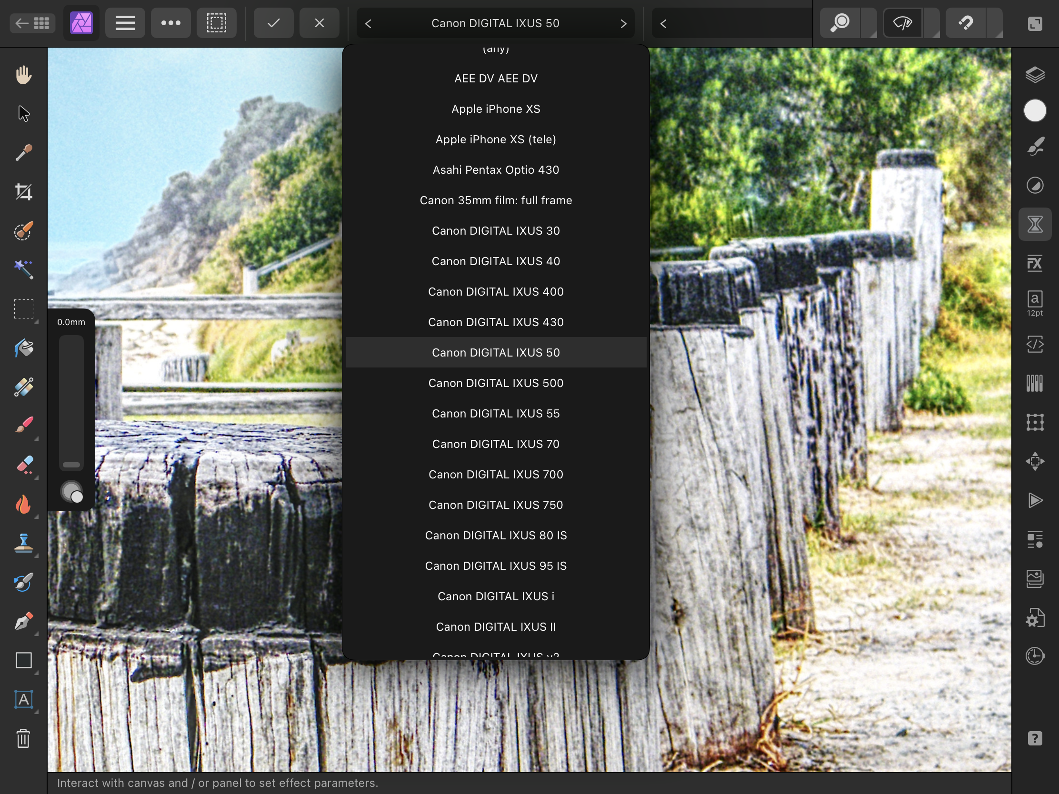Open the Macros play panel
The image size is (1059, 794).
click(x=1035, y=501)
